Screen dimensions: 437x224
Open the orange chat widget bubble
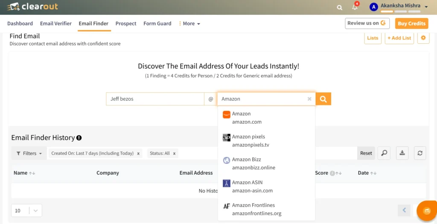tap(427, 211)
